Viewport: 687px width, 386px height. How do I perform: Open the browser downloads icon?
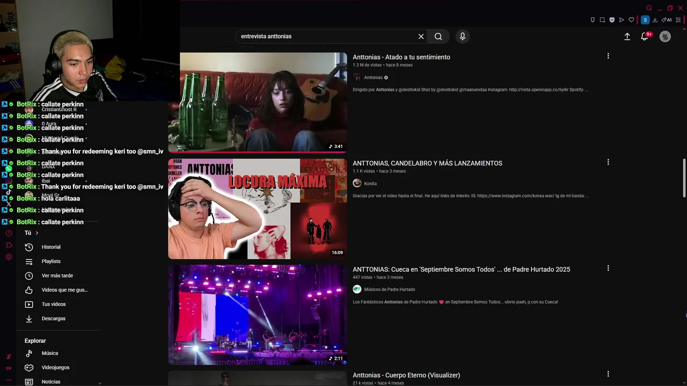click(655, 20)
